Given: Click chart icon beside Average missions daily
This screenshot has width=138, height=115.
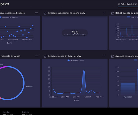Looking at the screenshot, I should tap(112, 56).
